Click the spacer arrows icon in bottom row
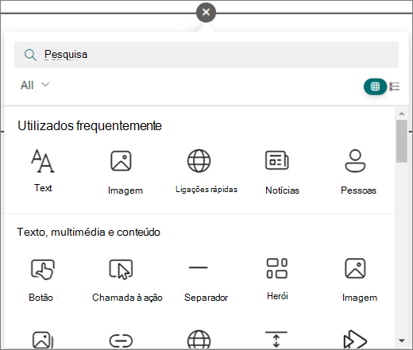 [x=276, y=340]
